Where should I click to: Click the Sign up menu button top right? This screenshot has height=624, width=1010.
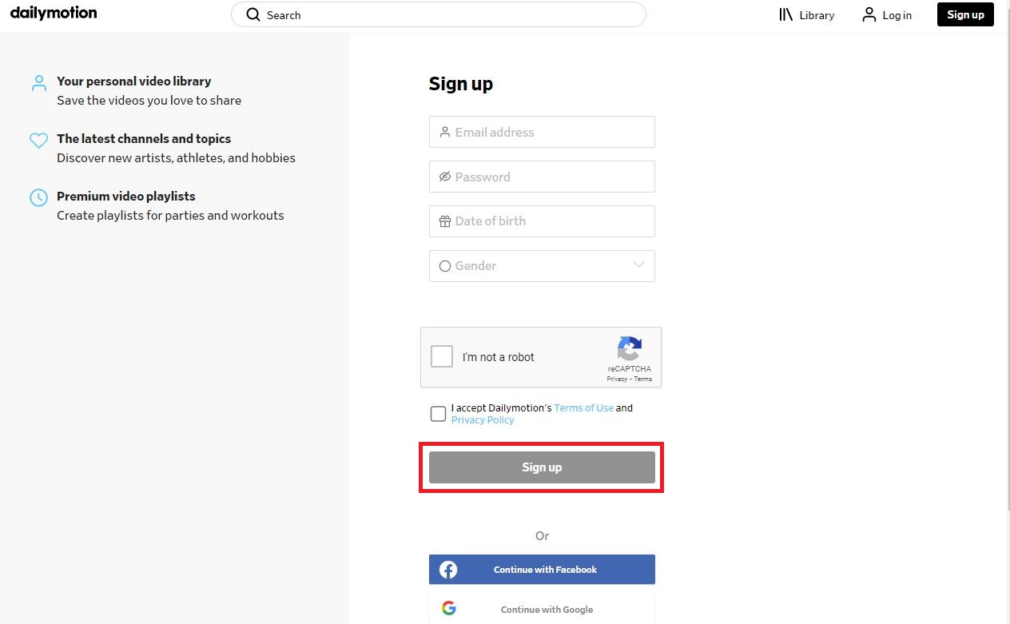point(964,14)
